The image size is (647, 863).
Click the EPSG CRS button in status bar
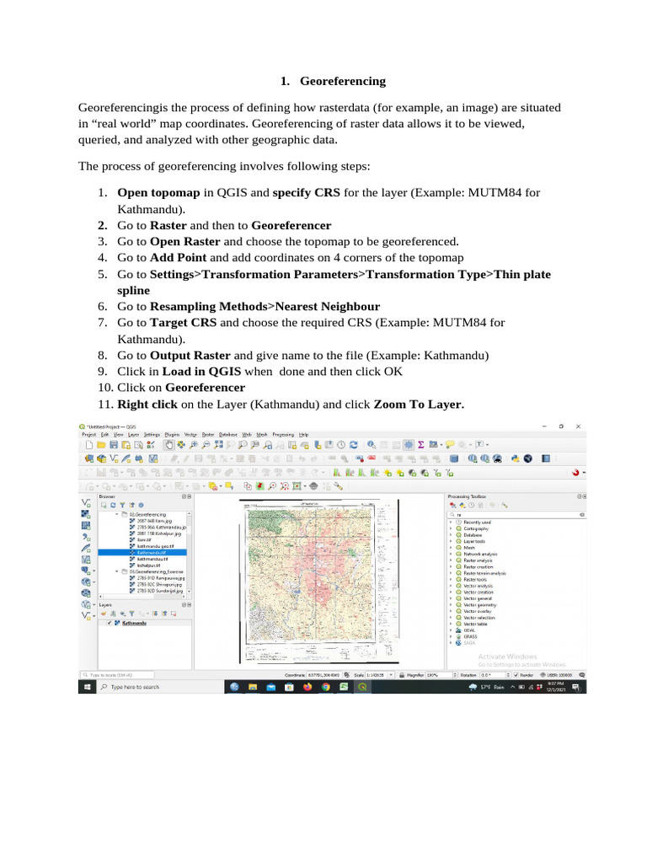(556, 675)
